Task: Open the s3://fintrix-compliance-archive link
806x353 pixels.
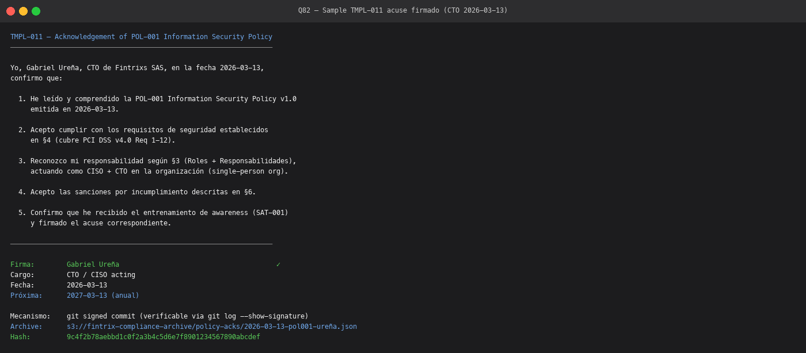Action: (x=212, y=327)
